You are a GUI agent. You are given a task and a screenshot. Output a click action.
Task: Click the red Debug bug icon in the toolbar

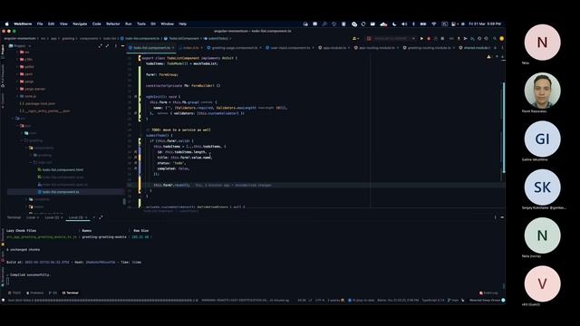pos(429,38)
